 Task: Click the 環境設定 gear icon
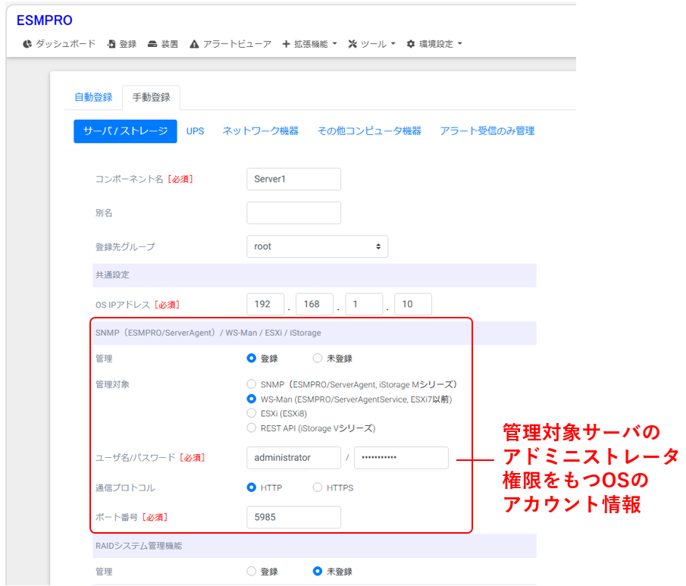point(411,44)
